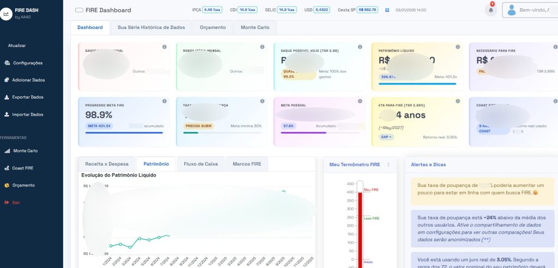Open the Receita x Despesa chart tab
This screenshot has width=558, height=268.
tap(107, 164)
